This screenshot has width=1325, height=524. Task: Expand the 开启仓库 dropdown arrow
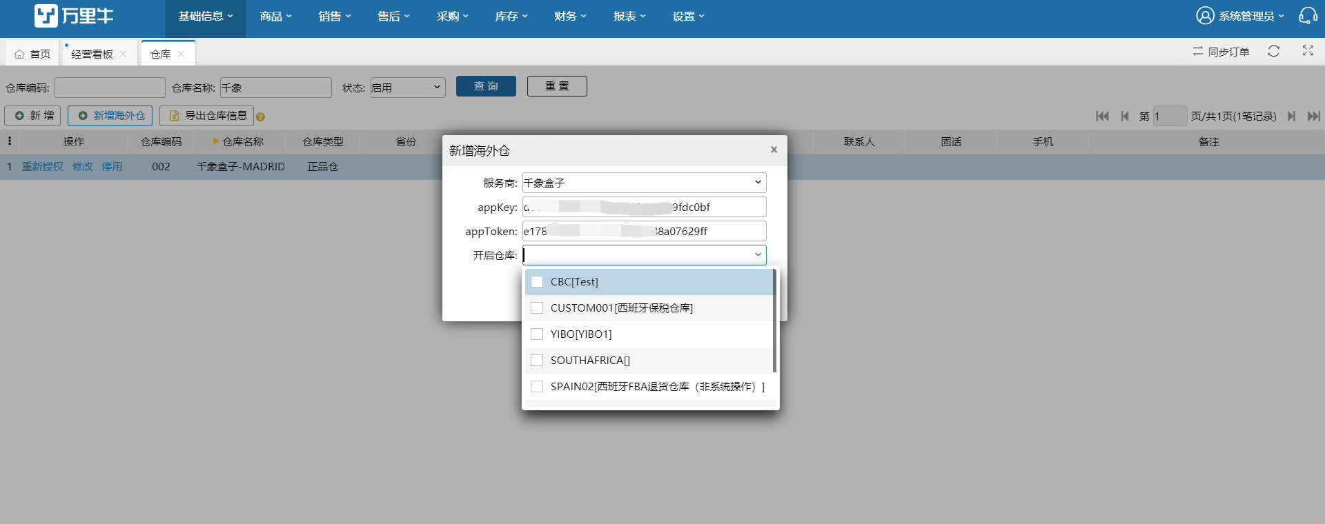pos(758,254)
